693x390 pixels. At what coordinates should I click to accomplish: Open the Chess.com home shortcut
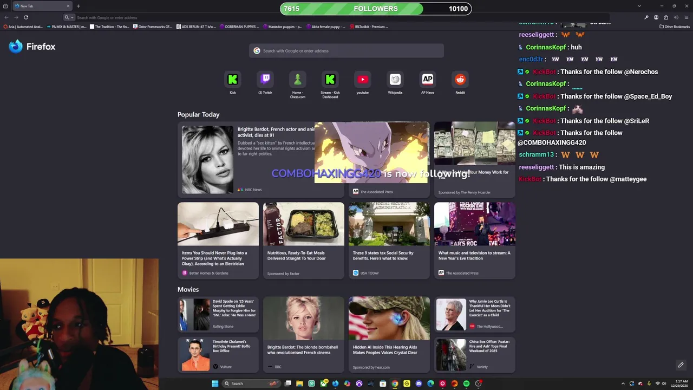(x=298, y=80)
